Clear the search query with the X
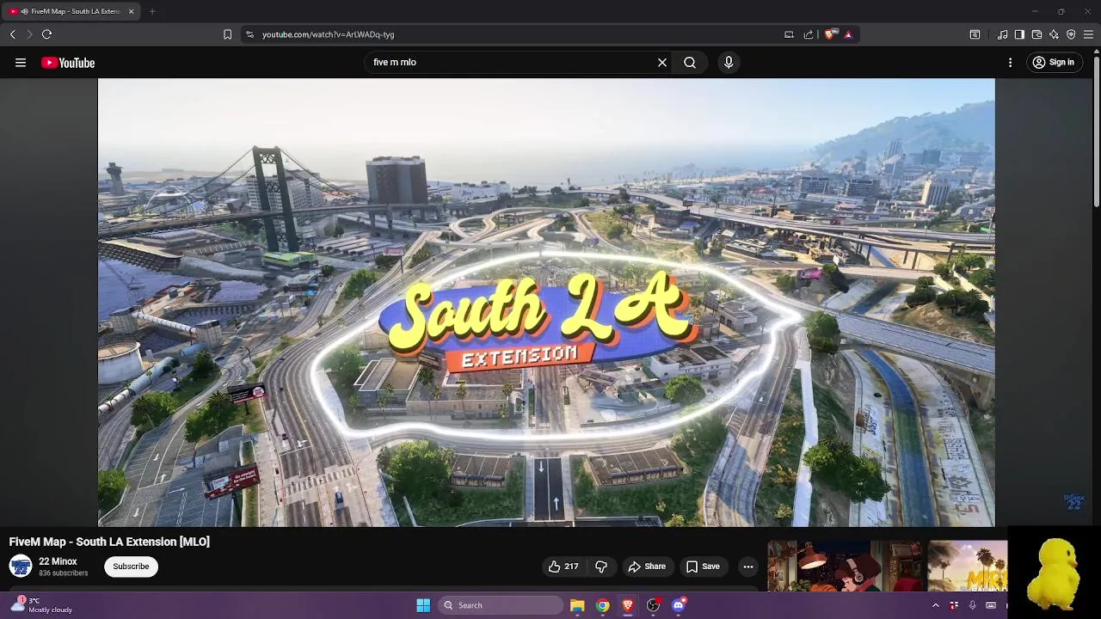1101x619 pixels. [x=662, y=63]
